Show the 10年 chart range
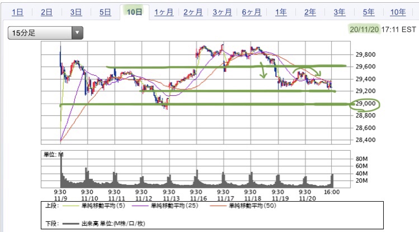This screenshot has width=419, height=232. point(398,12)
